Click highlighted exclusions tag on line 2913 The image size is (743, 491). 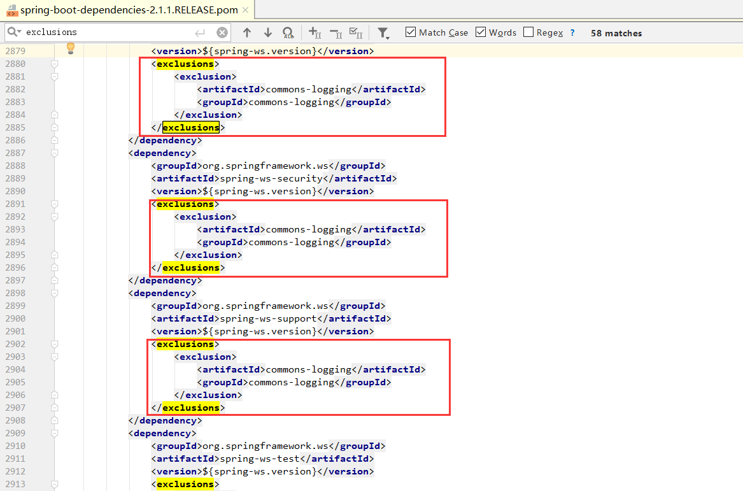point(185,485)
